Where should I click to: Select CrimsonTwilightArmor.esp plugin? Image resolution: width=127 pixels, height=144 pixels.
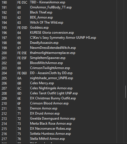(50, 68)
